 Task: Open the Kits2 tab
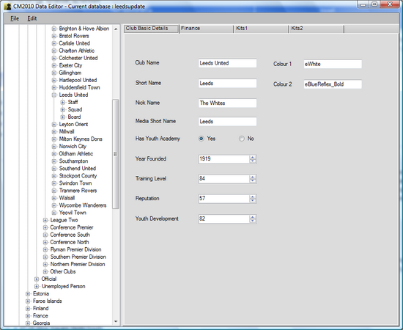pyautogui.click(x=317, y=29)
